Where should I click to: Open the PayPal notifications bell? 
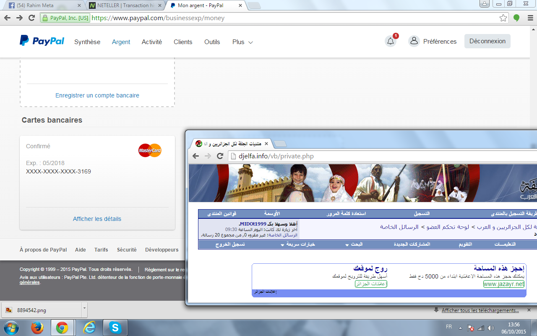(391, 41)
